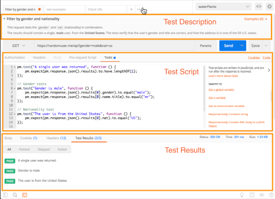This screenshot has width=275, height=199.
Task: Toggle the sidebar icon in status bar
Action: [x=5, y=195]
